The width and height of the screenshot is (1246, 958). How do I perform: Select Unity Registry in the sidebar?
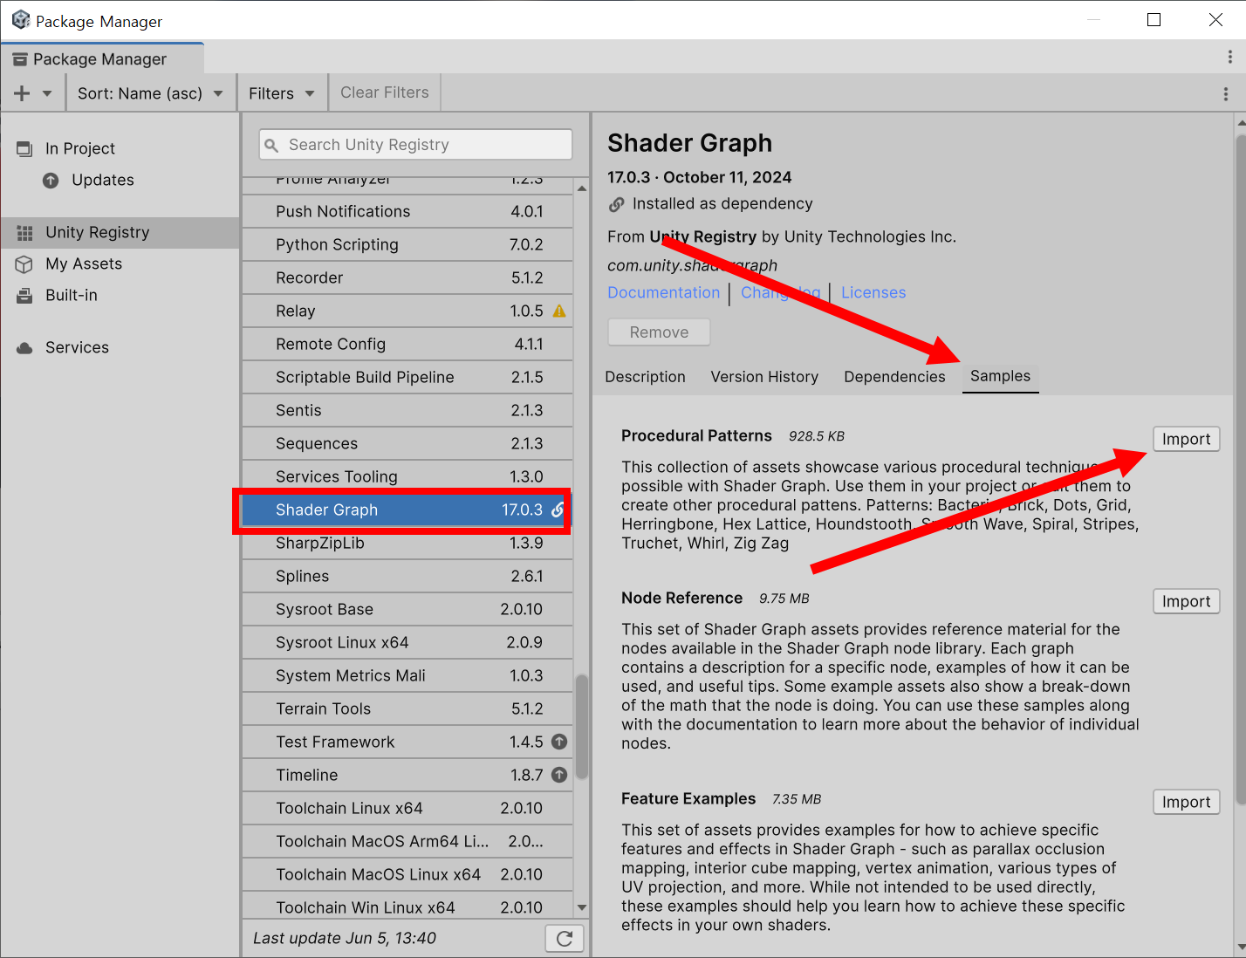point(120,232)
